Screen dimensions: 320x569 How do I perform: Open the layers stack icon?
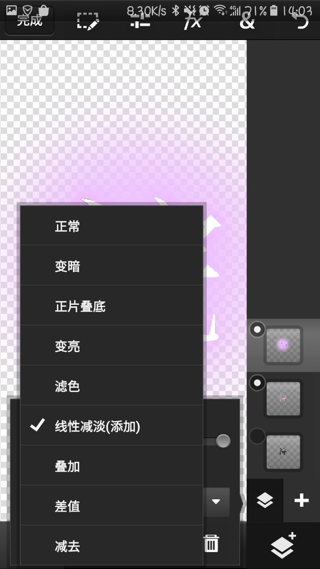pos(265,501)
